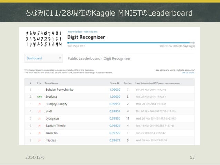The width and height of the screenshot is (220, 165).
Task: Open Svetlana team entry
Action: [x=51, y=97]
